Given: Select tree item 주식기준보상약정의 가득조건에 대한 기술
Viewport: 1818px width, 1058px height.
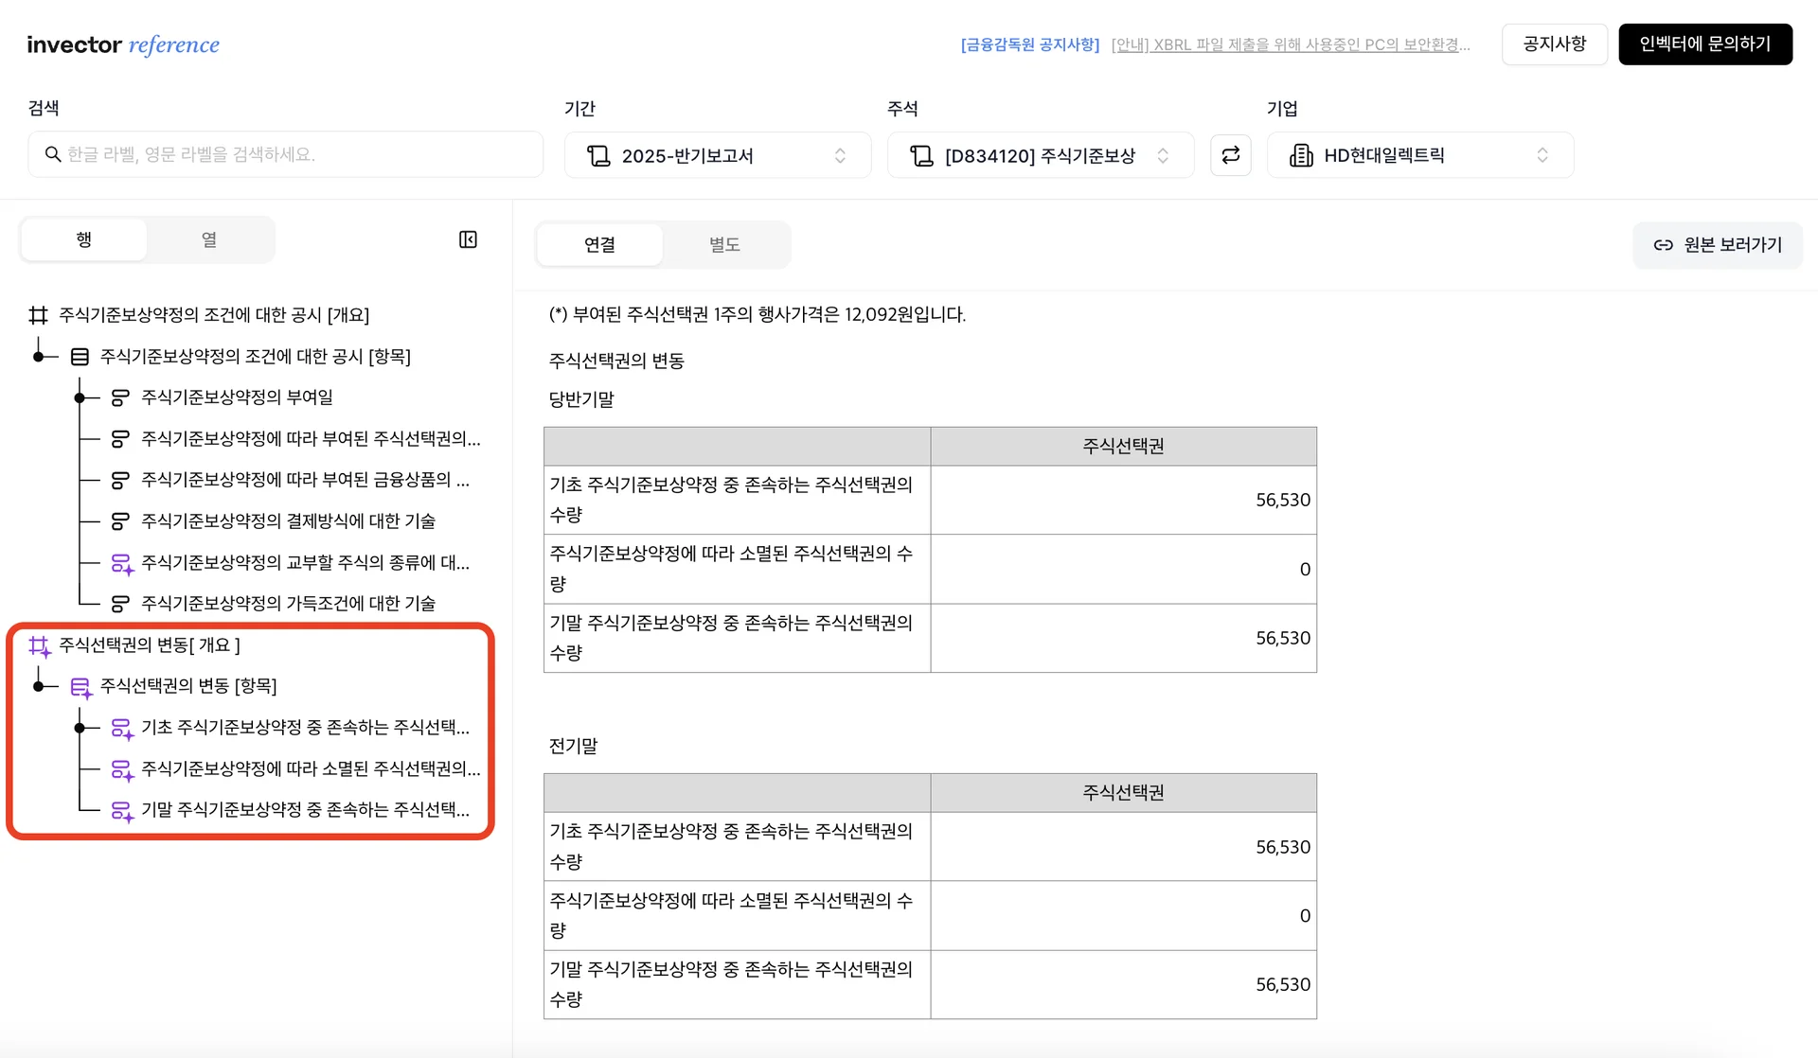Looking at the screenshot, I should pyautogui.click(x=288, y=604).
